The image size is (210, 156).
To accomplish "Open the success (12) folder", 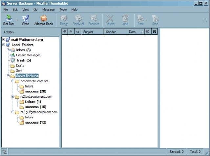I will coord(36,123).
